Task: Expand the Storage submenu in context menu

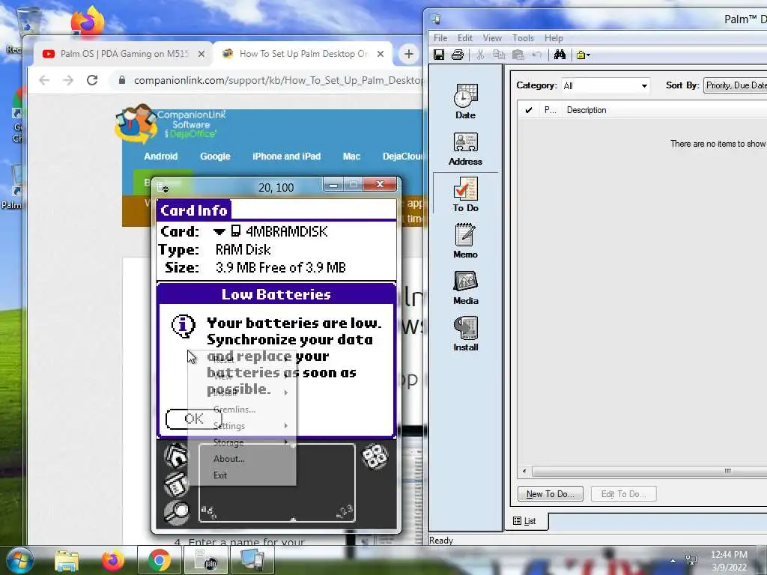Action: 242,442
